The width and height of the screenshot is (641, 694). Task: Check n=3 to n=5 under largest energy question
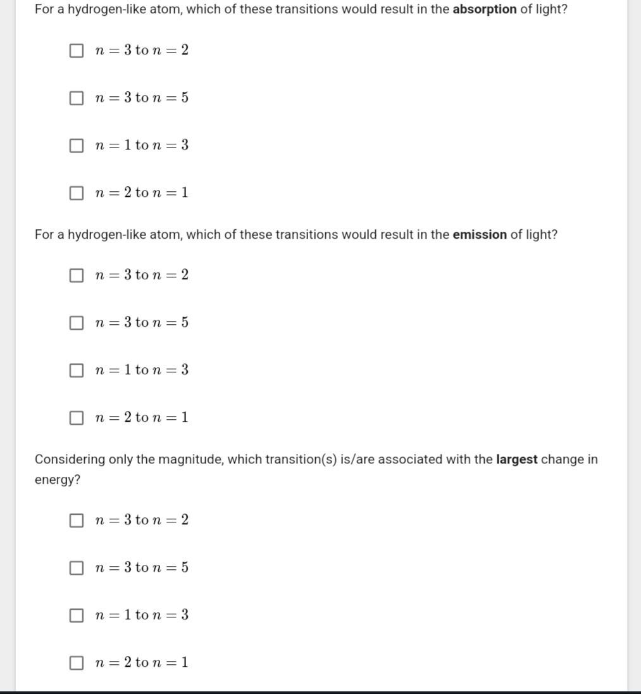(76, 567)
